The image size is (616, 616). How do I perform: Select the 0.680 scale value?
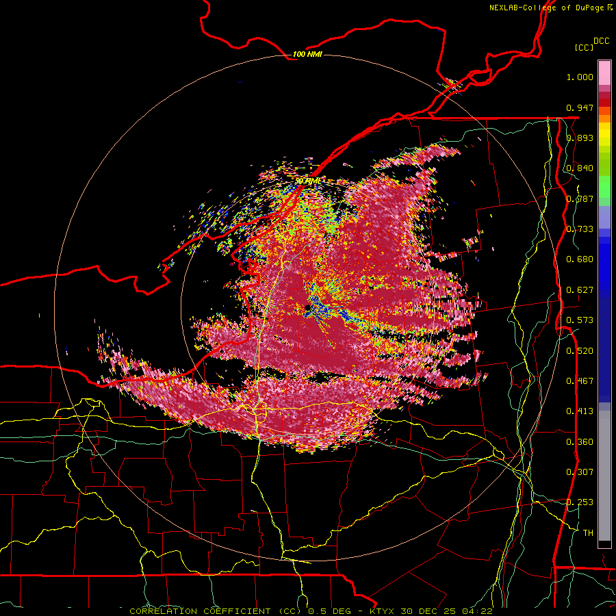click(x=580, y=259)
